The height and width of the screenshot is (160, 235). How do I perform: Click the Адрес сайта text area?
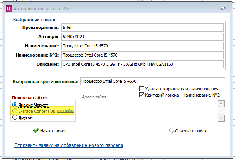point(149,111)
